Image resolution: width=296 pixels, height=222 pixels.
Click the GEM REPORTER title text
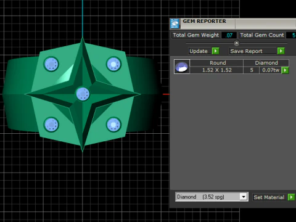point(204,21)
